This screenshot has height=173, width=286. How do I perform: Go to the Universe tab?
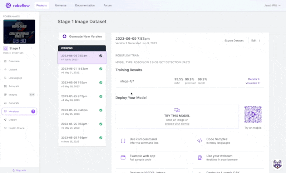pyautogui.click(x=61, y=5)
